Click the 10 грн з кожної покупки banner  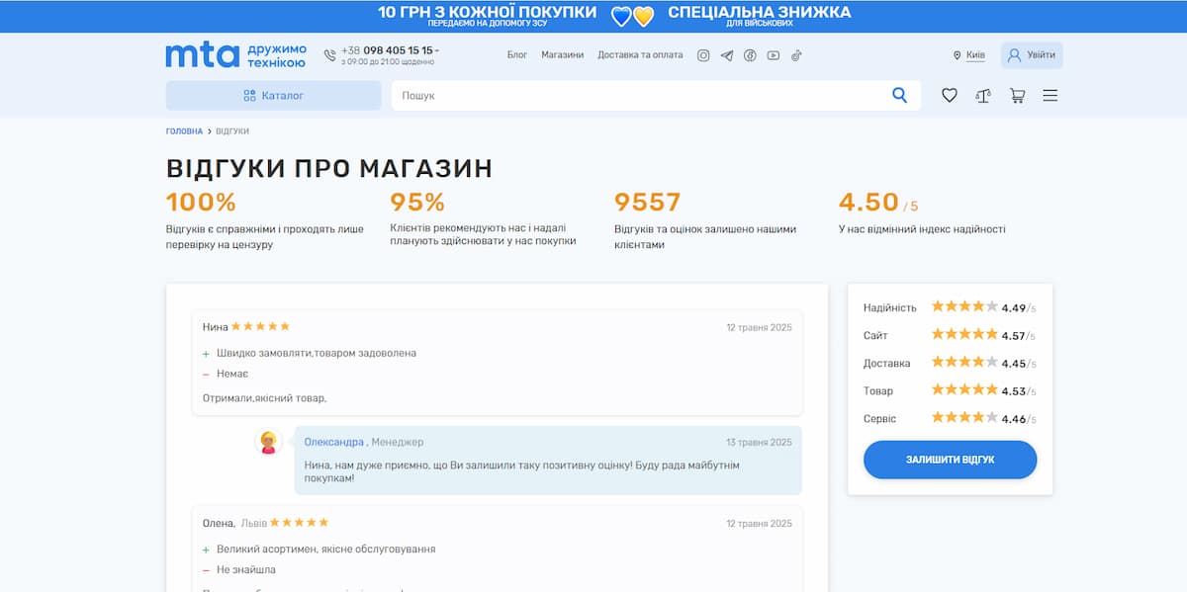pyautogui.click(x=487, y=15)
